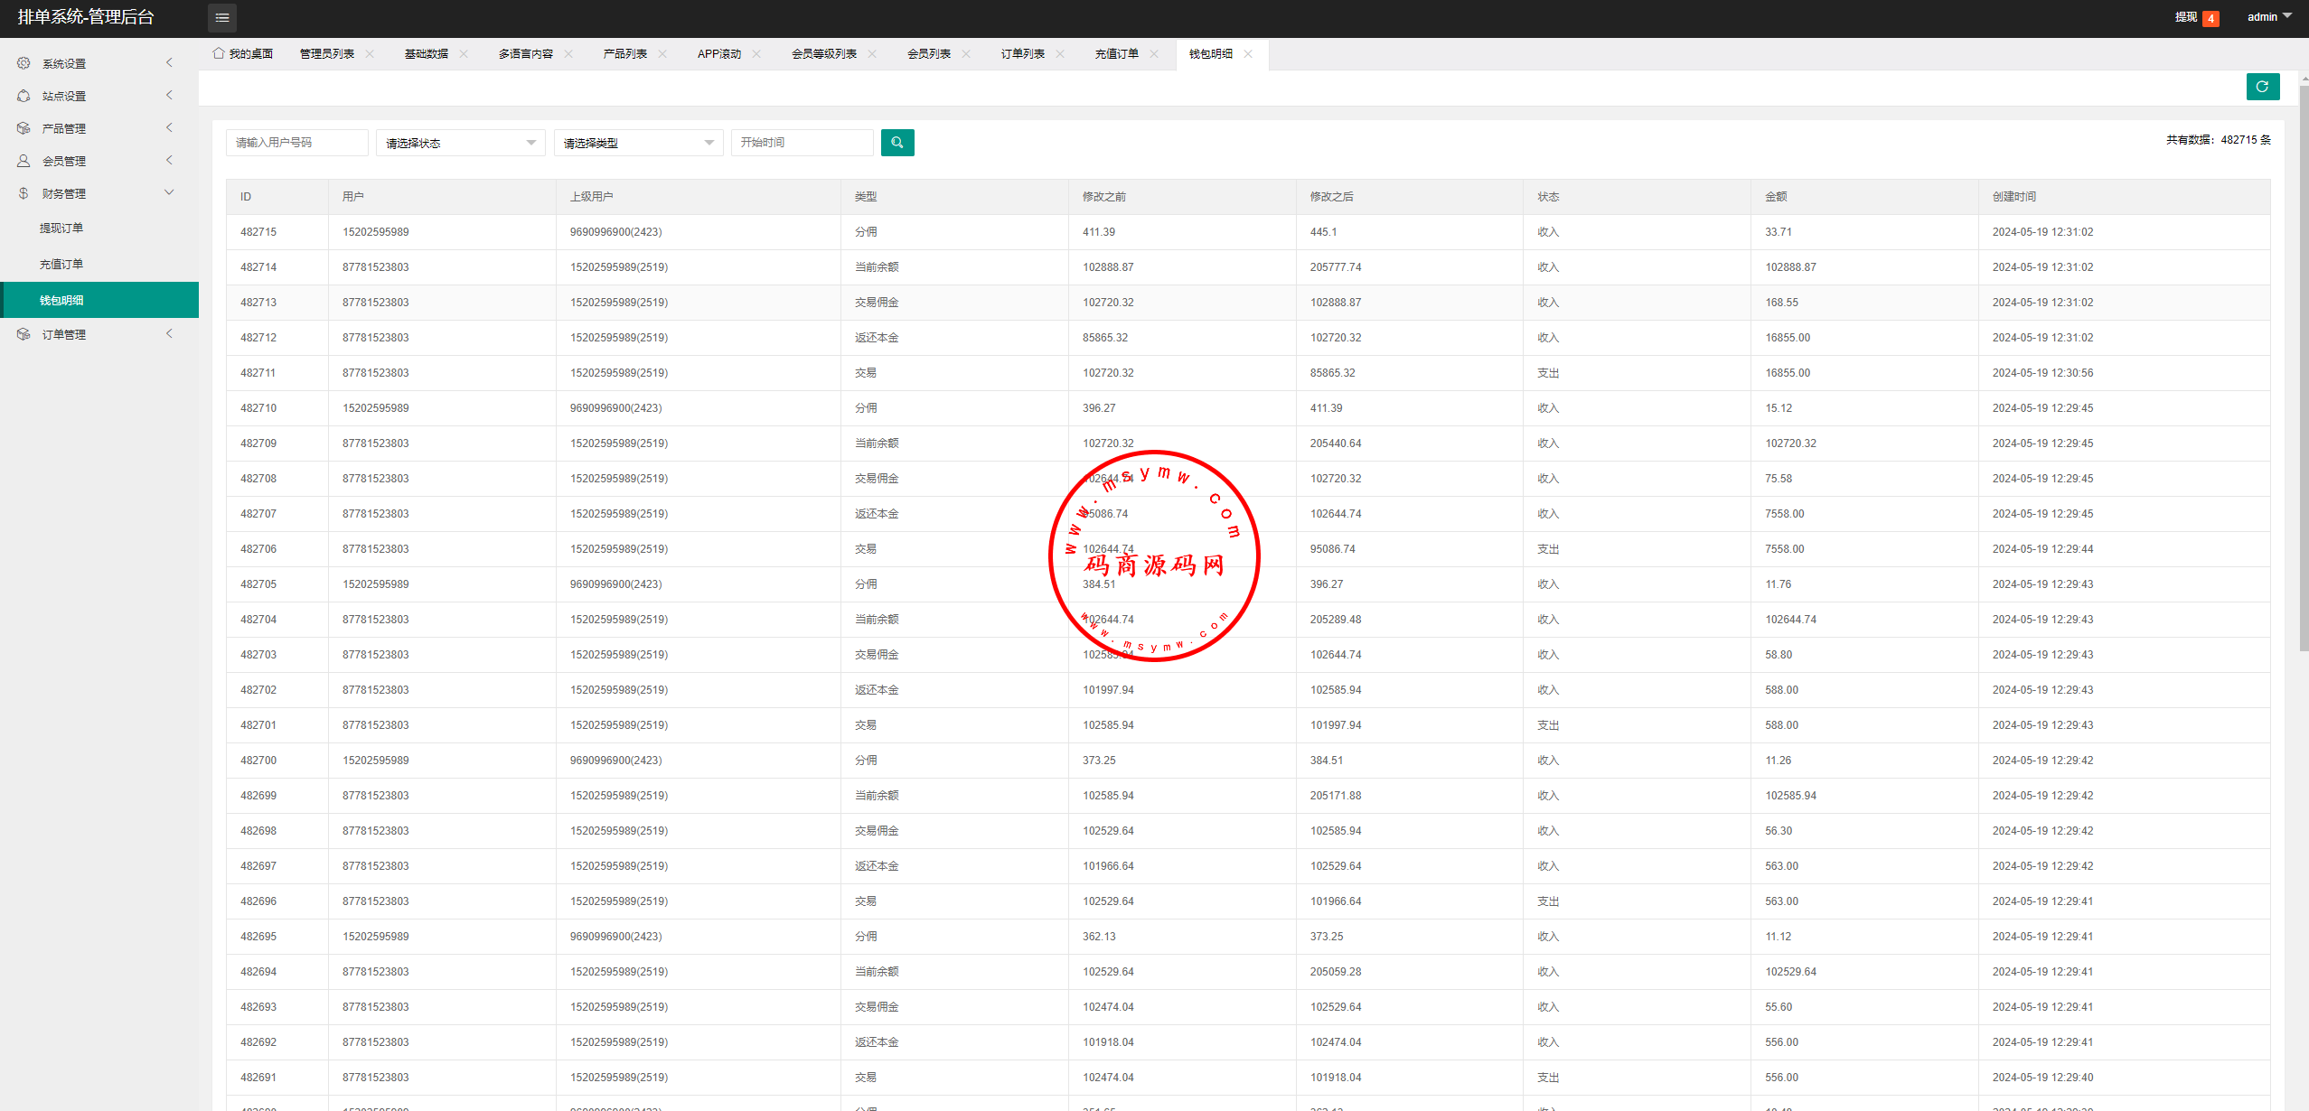Viewport: 2309px width, 1111px height.
Task: Switch to 会员等级列表 tab
Action: (824, 54)
